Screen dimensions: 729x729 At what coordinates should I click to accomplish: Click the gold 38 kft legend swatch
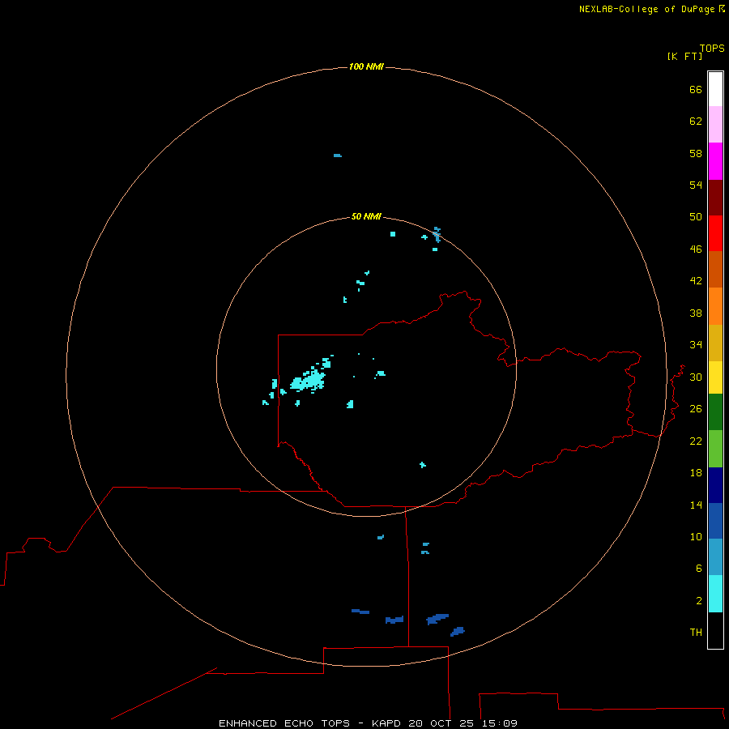[715, 343]
